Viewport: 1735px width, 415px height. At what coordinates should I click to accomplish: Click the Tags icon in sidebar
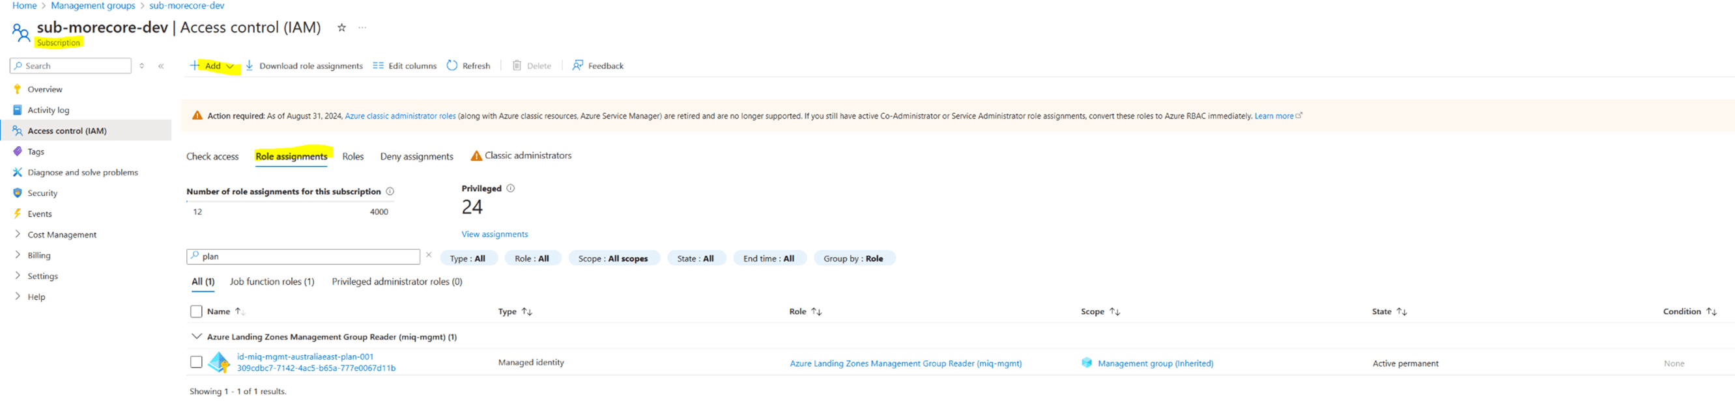18,152
